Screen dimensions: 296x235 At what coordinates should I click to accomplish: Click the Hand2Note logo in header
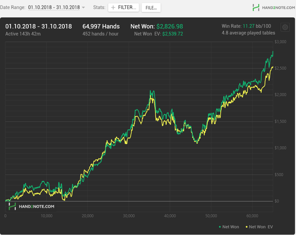pos(274,8)
